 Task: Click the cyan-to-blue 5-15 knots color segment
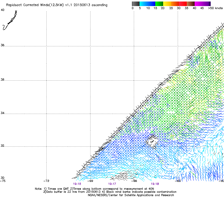pyautogui.click(x=147, y=4)
